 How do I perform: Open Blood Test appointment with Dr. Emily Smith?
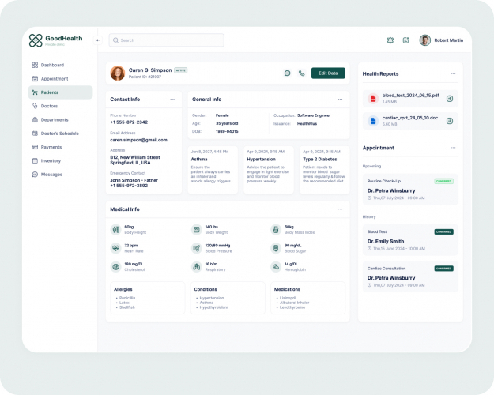(410, 240)
